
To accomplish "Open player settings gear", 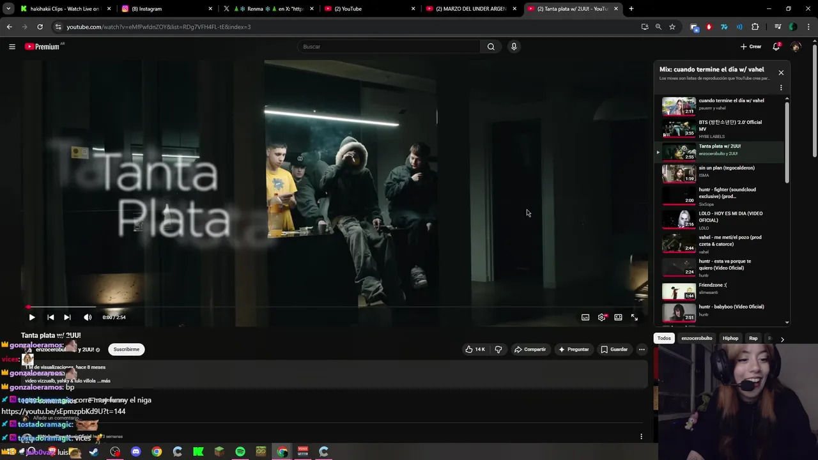I will click(602, 318).
